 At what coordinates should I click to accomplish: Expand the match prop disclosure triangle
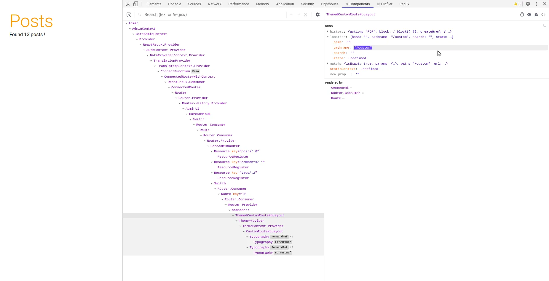[x=328, y=63]
